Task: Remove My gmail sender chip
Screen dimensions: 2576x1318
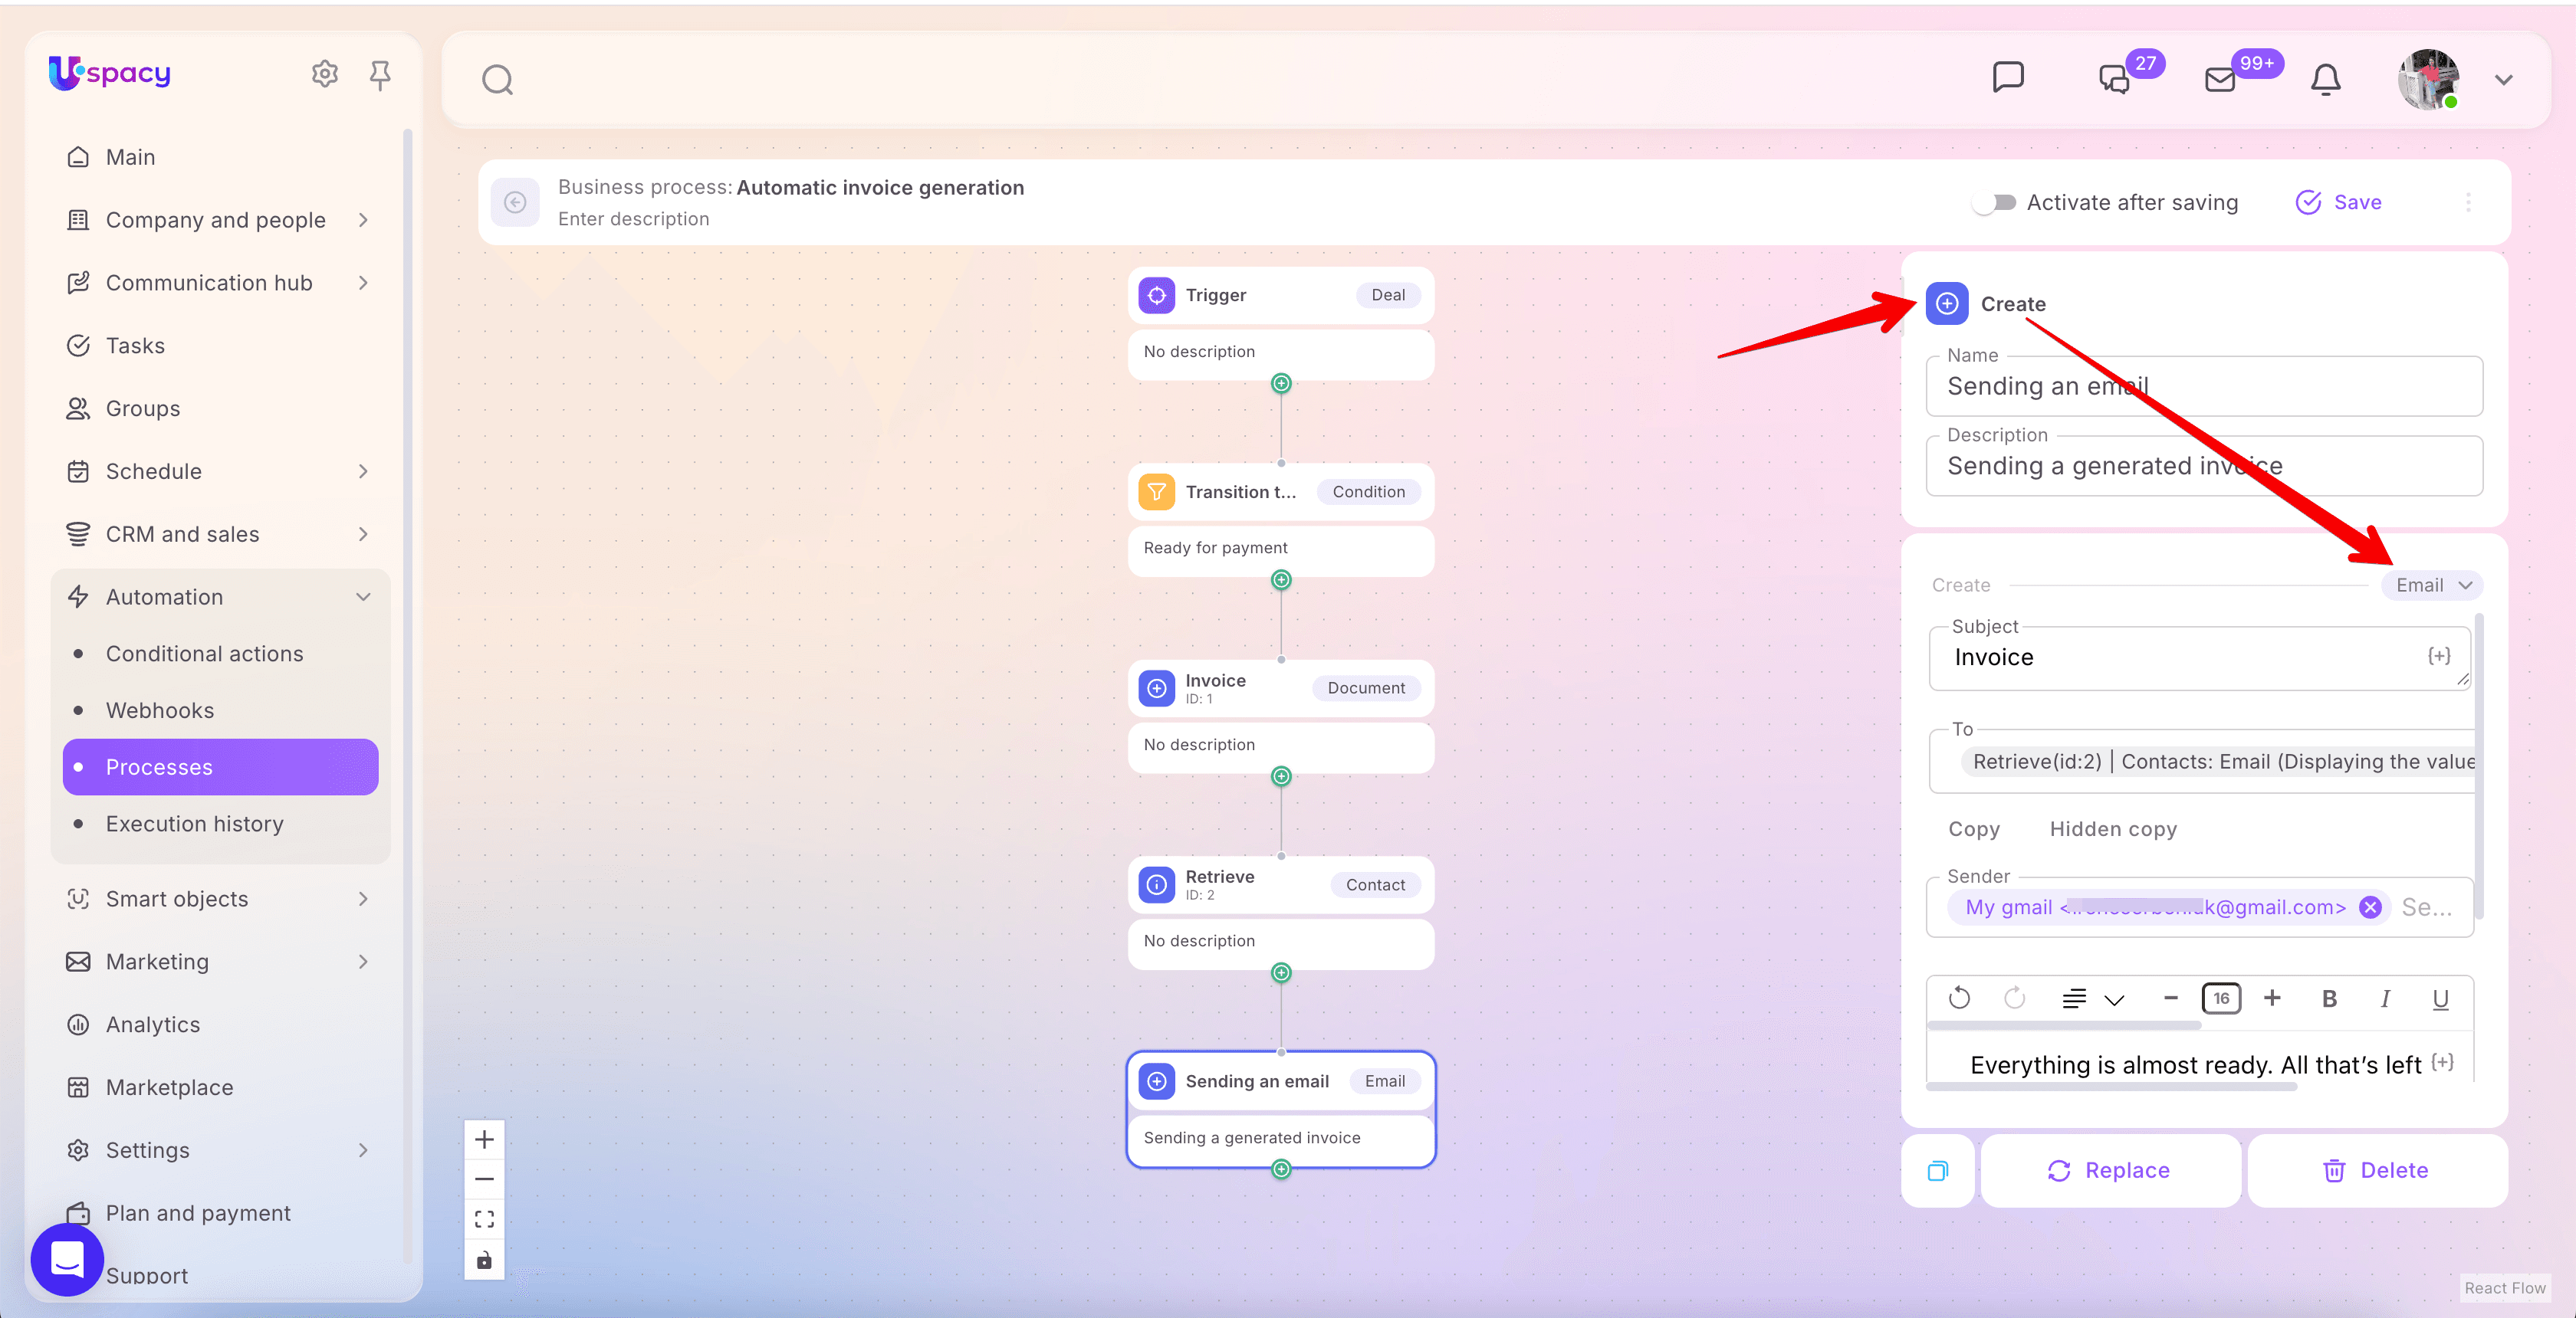Action: tap(2369, 907)
